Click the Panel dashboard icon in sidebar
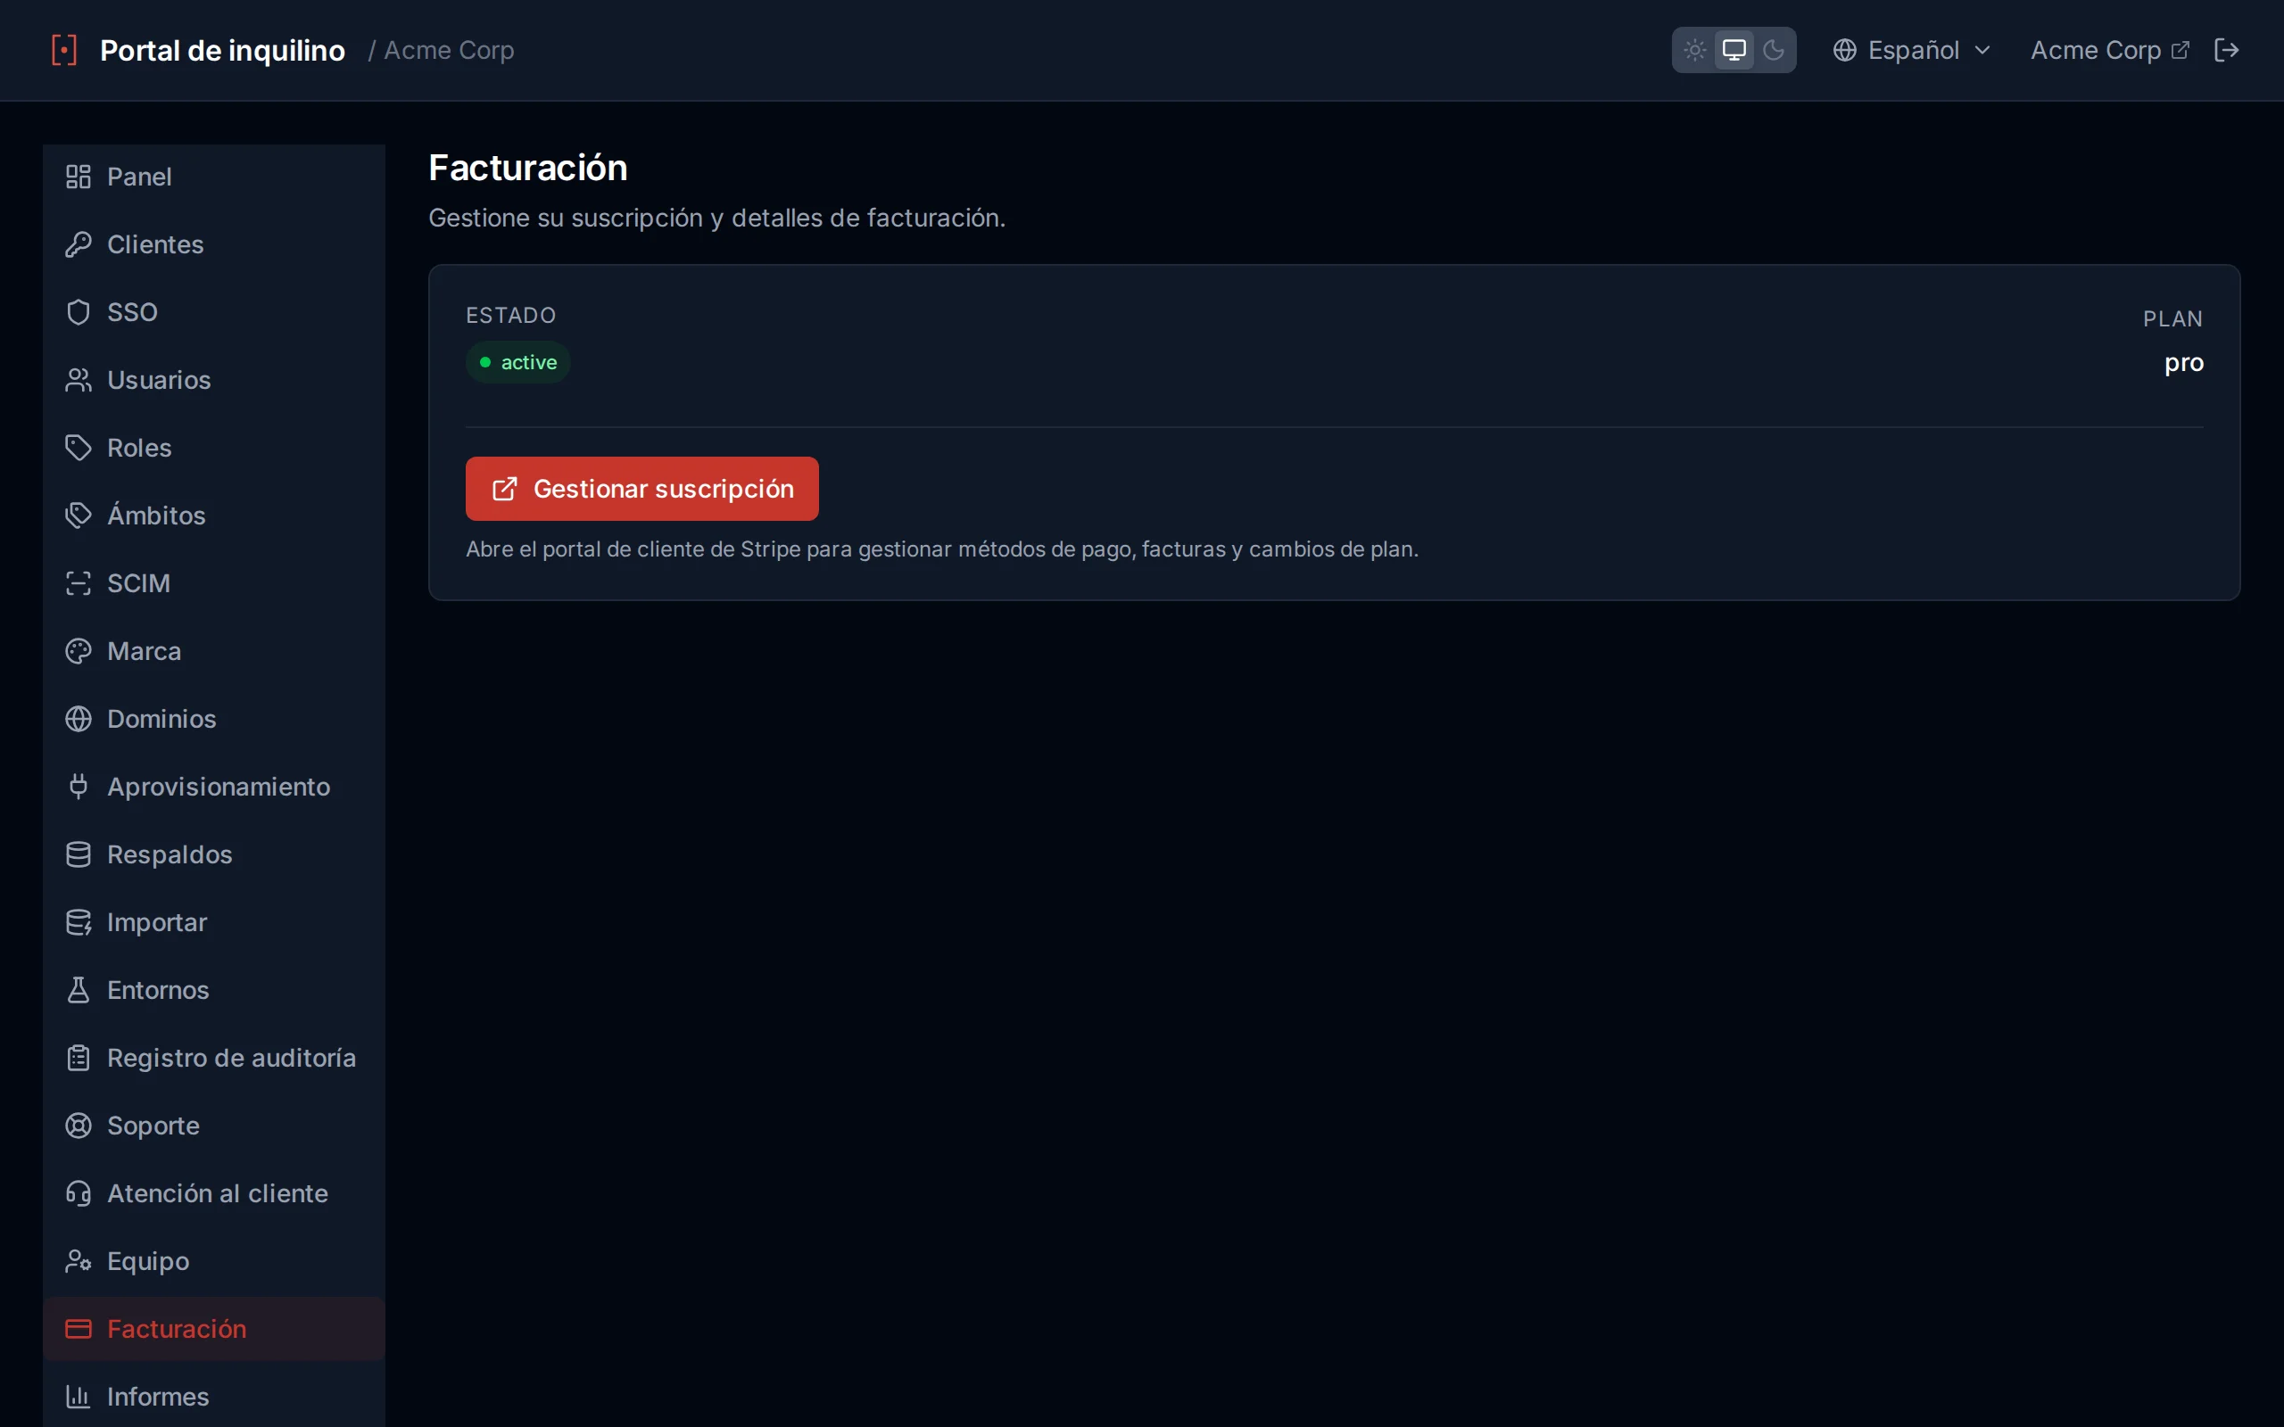The width and height of the screenshot is (2284, 1427). [x=79, y=177]
